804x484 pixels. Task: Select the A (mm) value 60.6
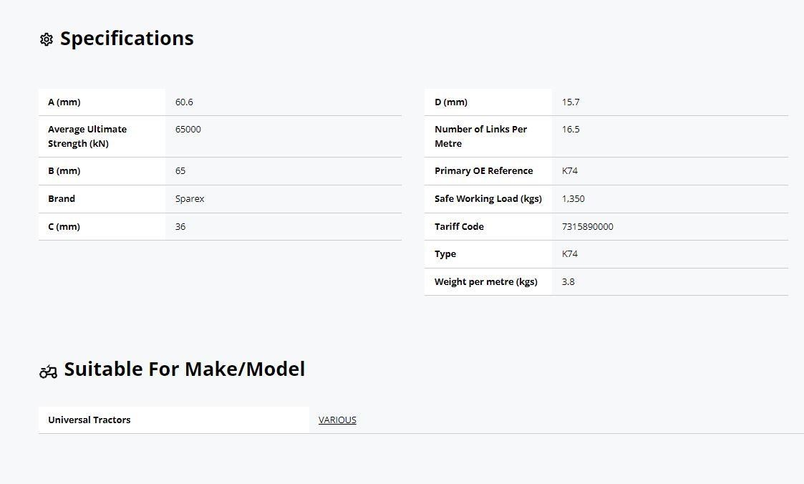click(184, 102)
